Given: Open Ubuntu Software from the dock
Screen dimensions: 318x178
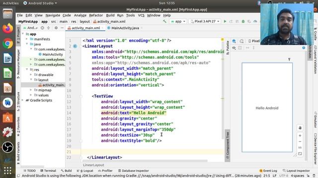Looking at the screenshot, I should point(8,118).
